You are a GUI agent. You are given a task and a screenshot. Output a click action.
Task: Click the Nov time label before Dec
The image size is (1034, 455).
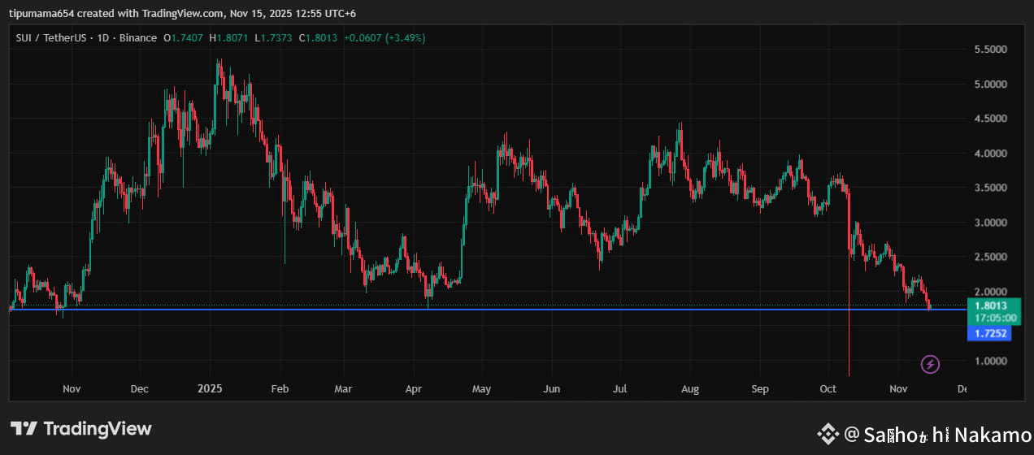72,389
